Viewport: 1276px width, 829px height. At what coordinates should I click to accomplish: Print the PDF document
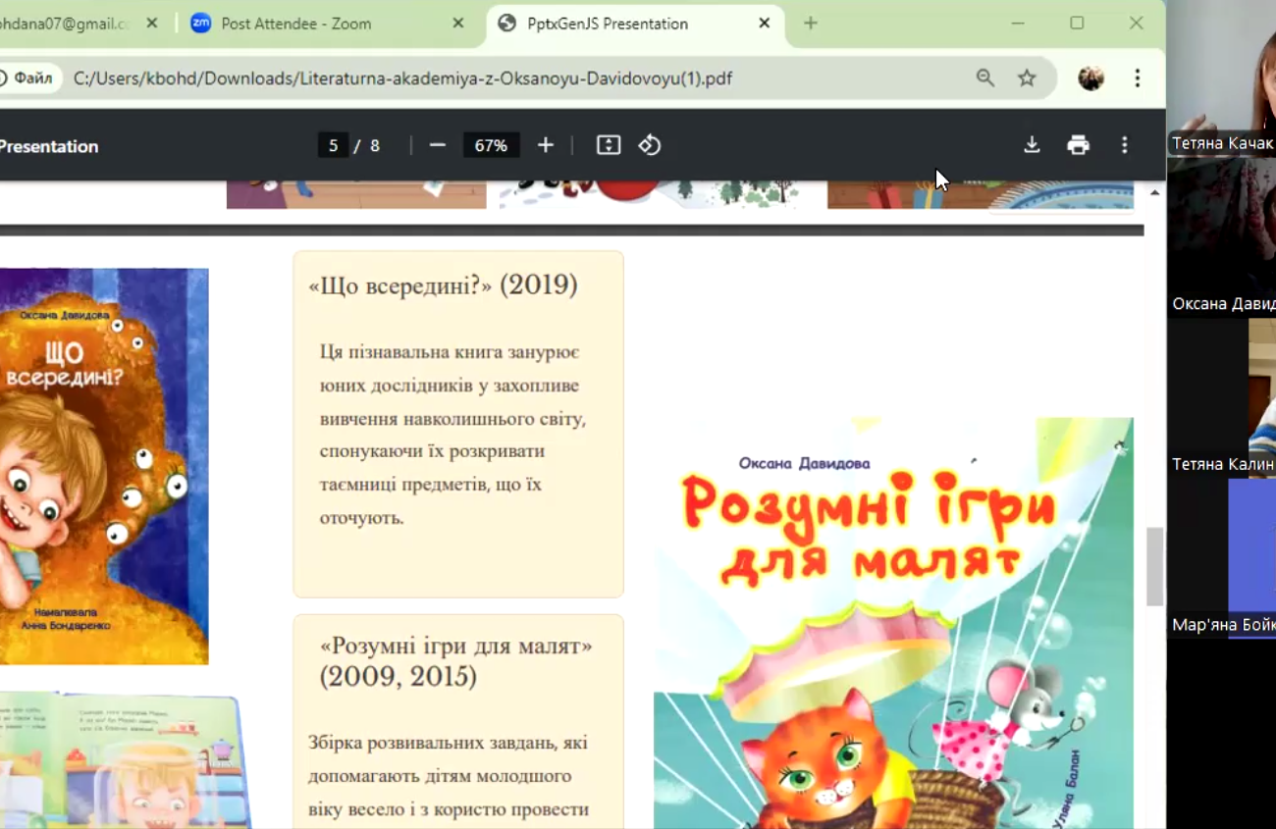click(x=1078, y=146)
